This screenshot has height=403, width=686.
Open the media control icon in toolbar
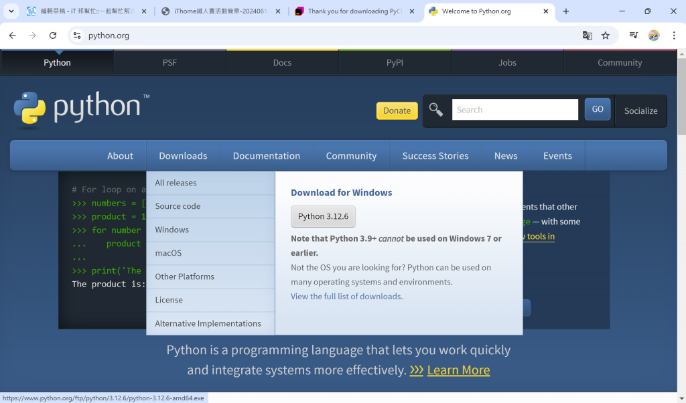[x=634, y=35]
